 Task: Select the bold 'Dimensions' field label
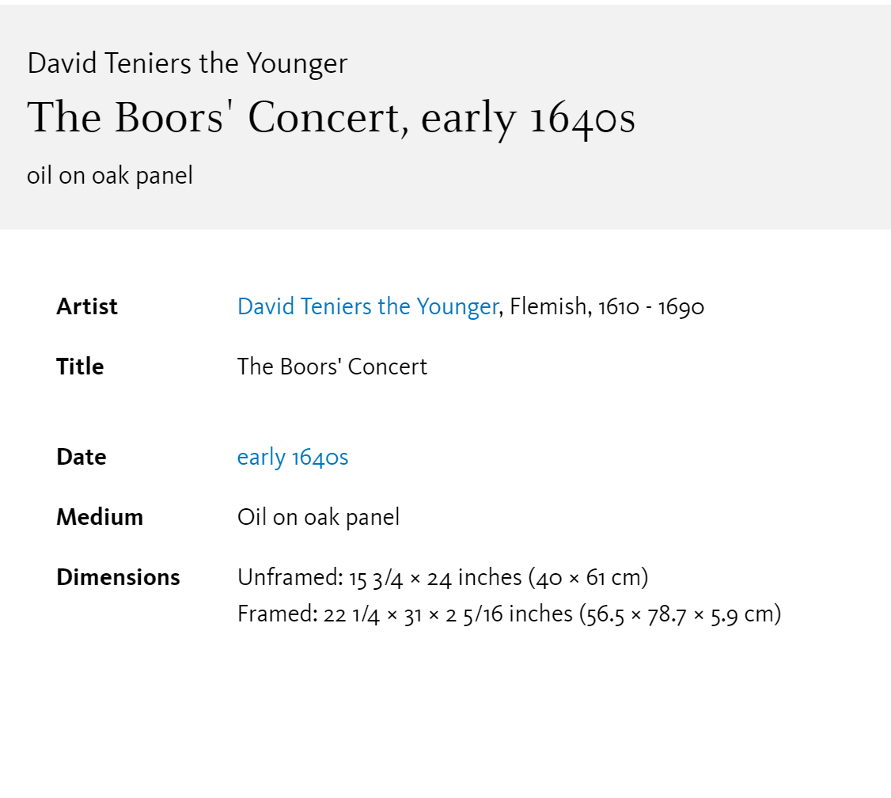click(x=118, y=577)
